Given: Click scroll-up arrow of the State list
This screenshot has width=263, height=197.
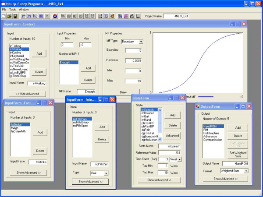Looking at the screenshot, I should pos(160,110).
